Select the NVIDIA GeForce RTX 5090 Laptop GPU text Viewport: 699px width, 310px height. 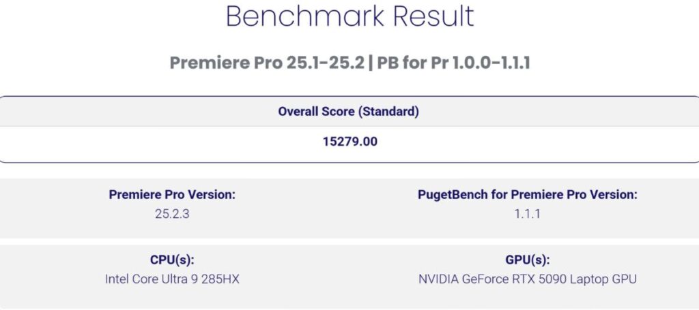click(x=527, y=278)
